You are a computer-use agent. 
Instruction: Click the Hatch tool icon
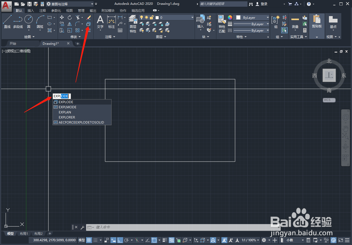(50, 30)
